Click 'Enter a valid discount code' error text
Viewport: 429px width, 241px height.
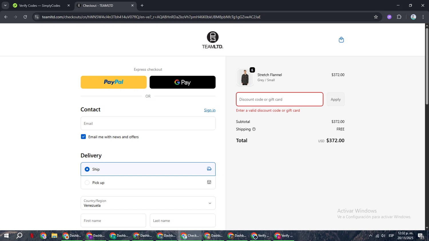pyautogui.click(x=268, y=111)
